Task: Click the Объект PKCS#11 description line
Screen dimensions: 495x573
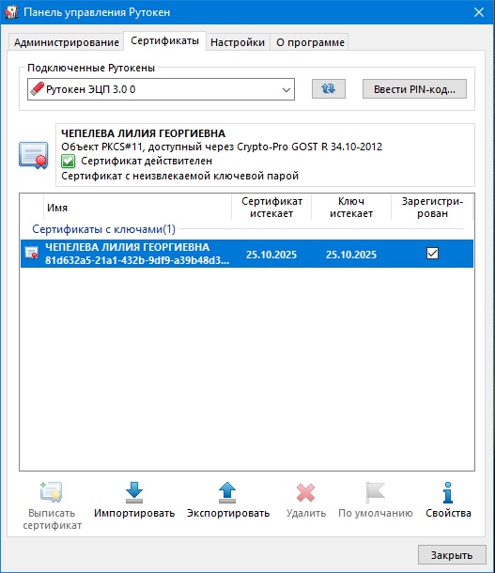Action: pos(222,147)
